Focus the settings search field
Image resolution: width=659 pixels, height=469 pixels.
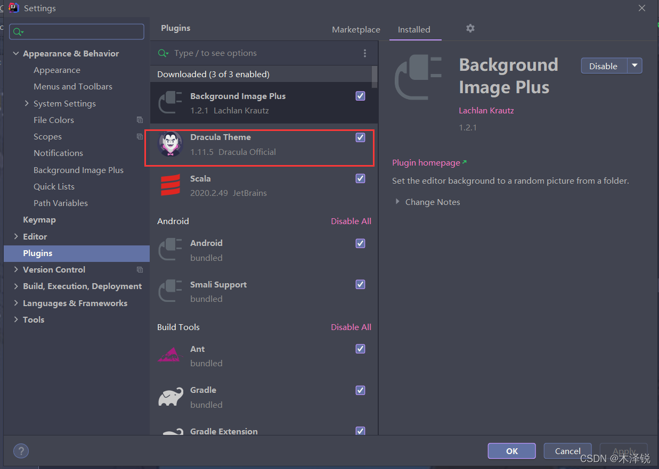77,32
